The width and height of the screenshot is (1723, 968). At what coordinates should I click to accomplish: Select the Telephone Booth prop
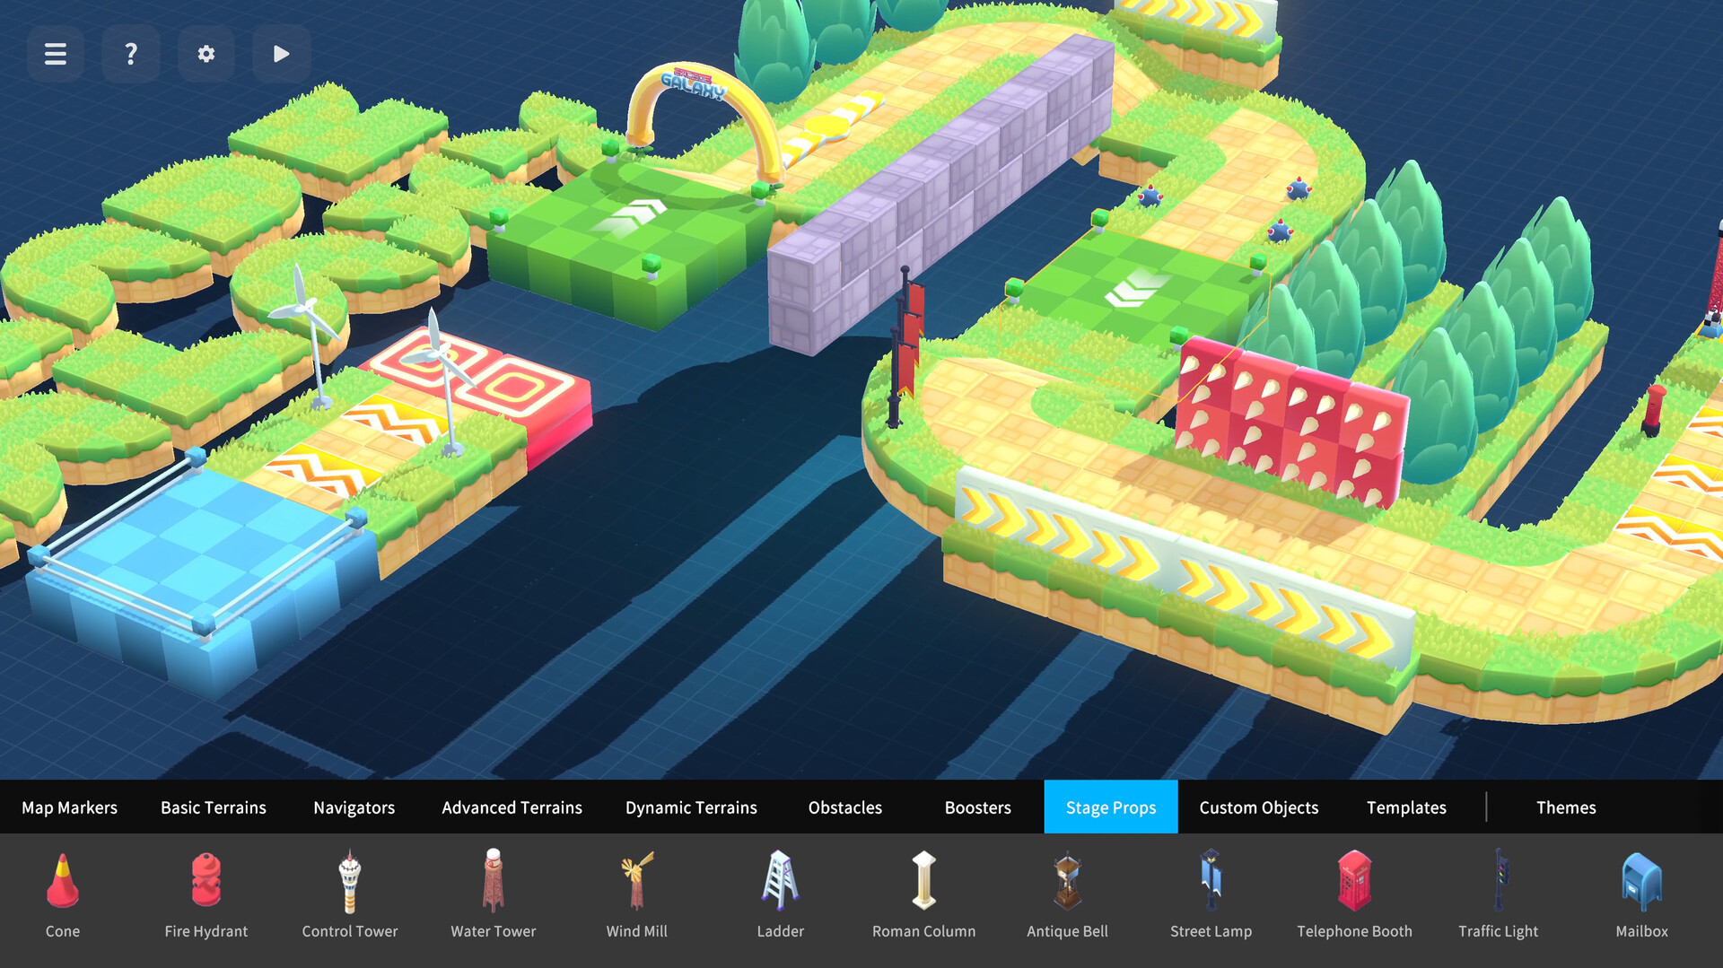pyautogui.click(x=1355, y=894)
